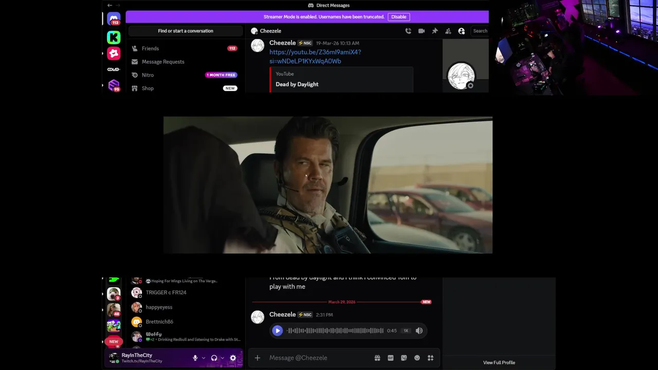
Task: Open the server icon with 3 badge
Action: (x=114, y=294)
